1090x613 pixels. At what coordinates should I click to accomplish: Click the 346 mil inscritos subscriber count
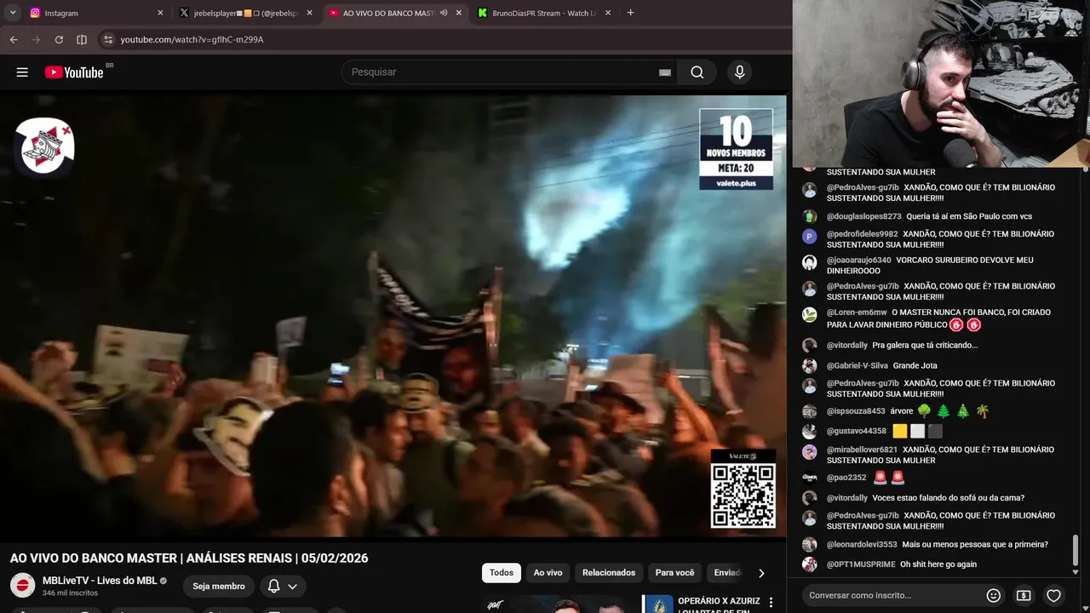[x=70, y=593]
